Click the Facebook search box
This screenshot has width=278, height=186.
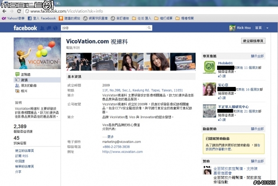click(x=104, y=28)
